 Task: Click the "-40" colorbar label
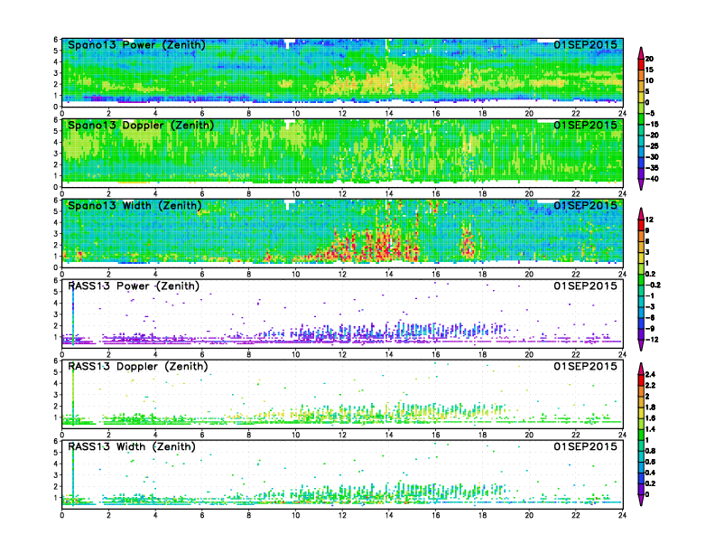coord(652,179)
